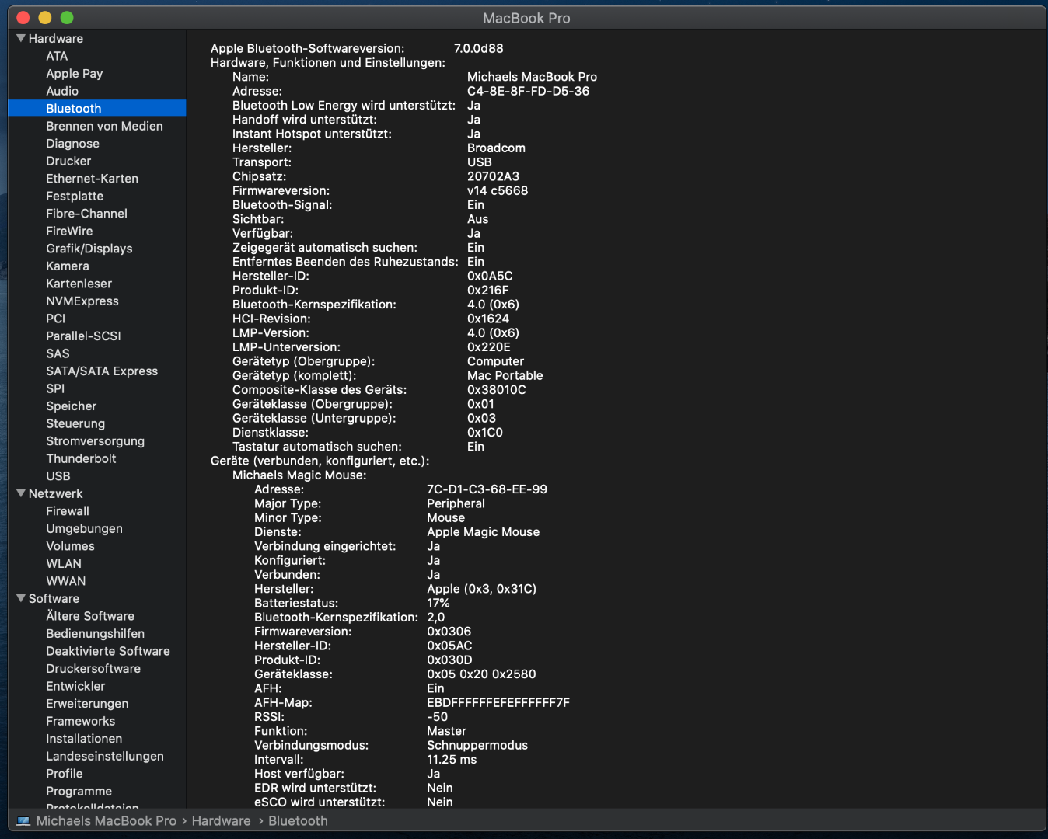
Task: Click the Michaels Magic Mouse device heading
Action: (x=299, y=475)
